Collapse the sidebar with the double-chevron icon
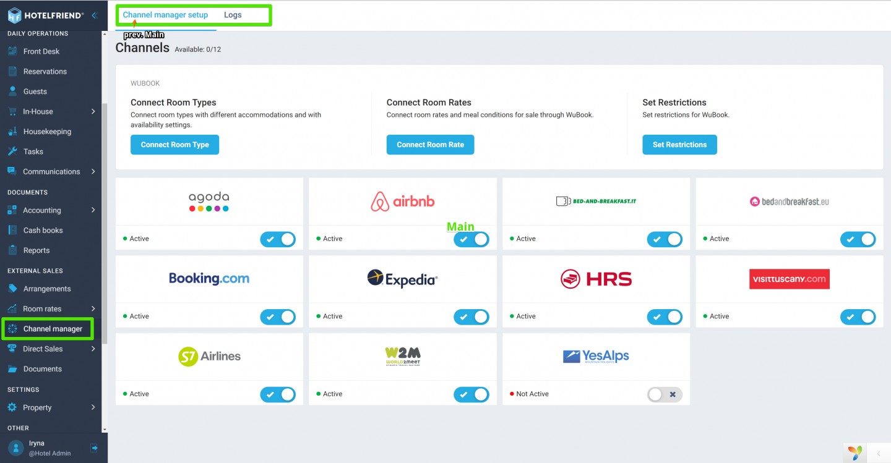Viewport: 891px width, 463px height. (94, 15)
